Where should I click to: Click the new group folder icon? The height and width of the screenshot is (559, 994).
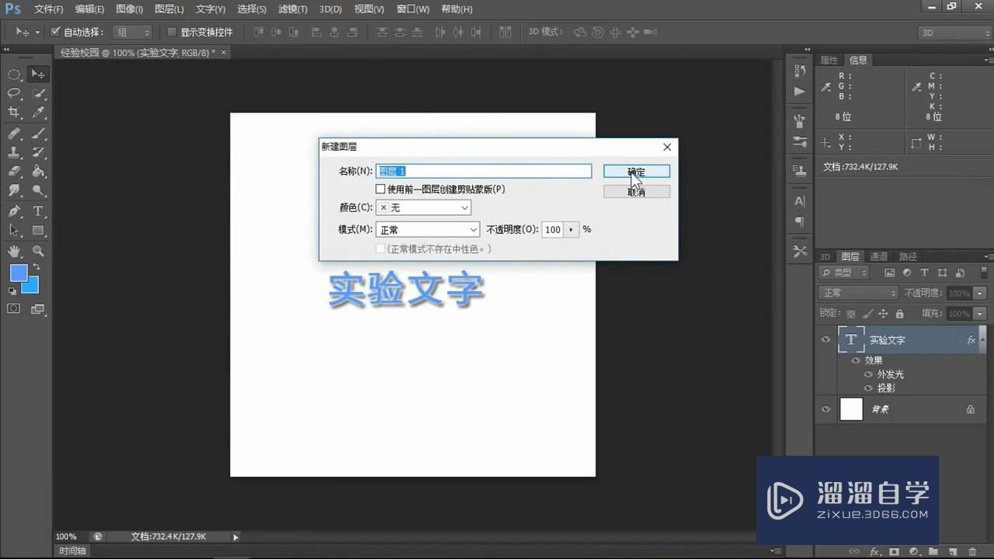tap(933, 551)
